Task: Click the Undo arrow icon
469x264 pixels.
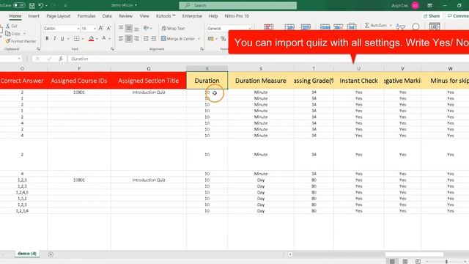Action: 41,5
